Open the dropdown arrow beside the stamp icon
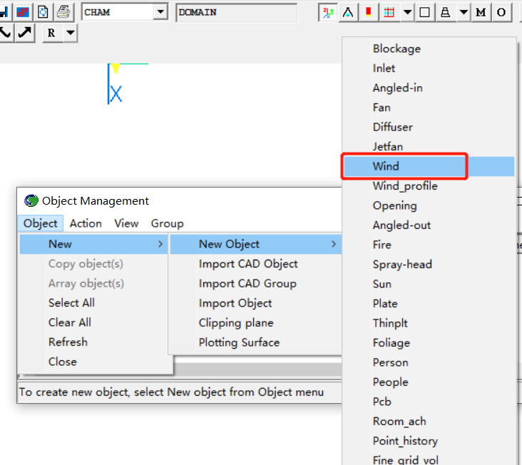Image resolution: width=522 pixels, height=465 pixels. [x=464, y=13]
